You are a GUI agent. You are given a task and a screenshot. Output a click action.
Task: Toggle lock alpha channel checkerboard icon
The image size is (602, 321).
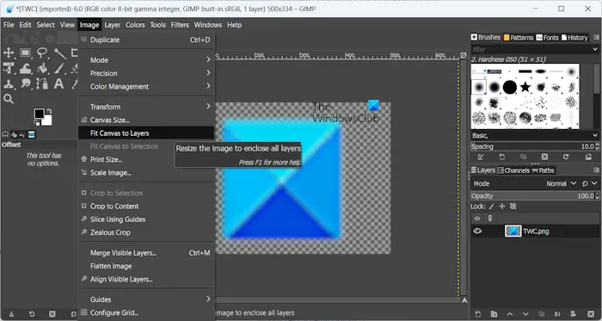(513, 207)
